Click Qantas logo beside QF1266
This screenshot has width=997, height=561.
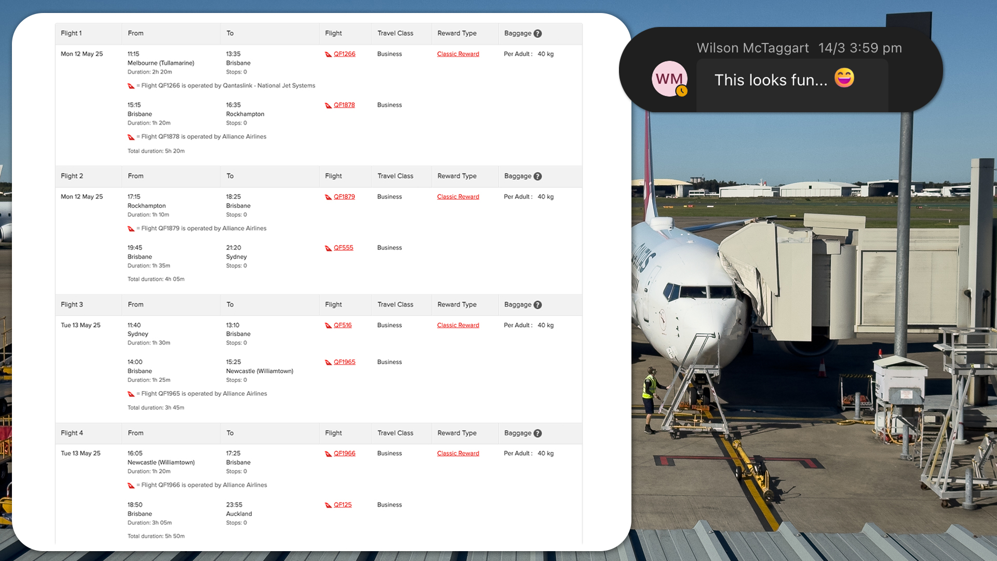tap(328, 55)
